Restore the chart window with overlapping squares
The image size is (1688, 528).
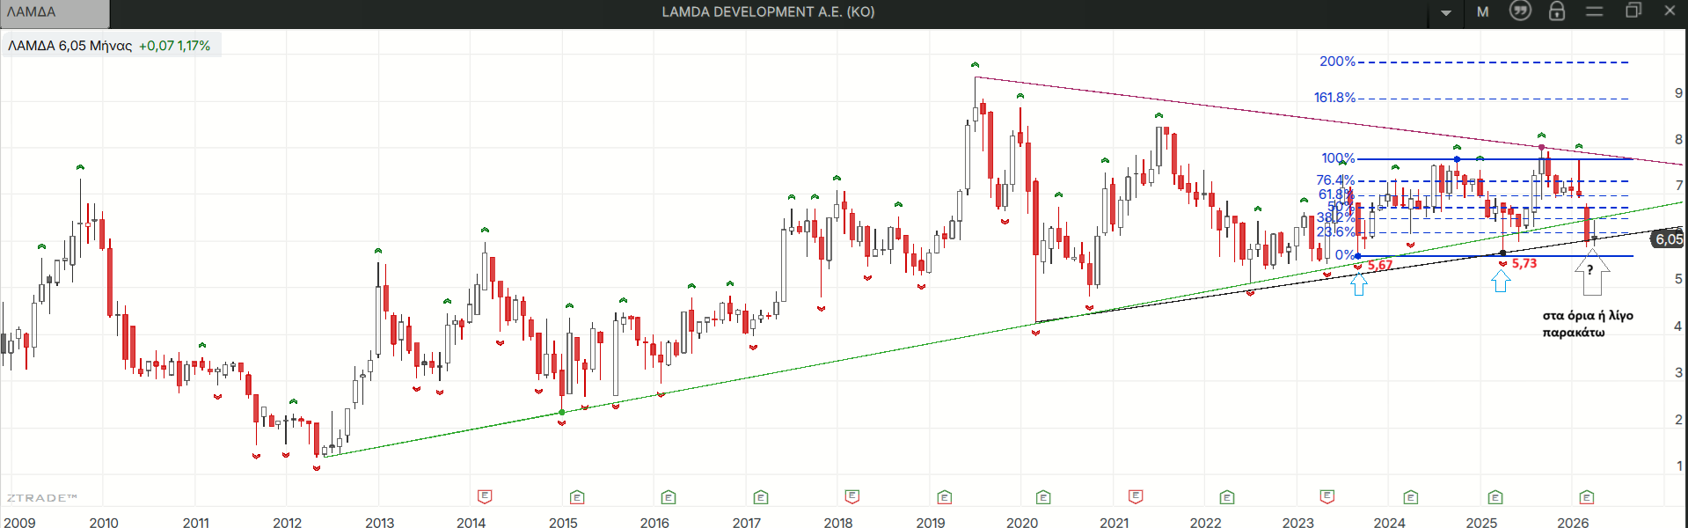[x=1633, y=11]
